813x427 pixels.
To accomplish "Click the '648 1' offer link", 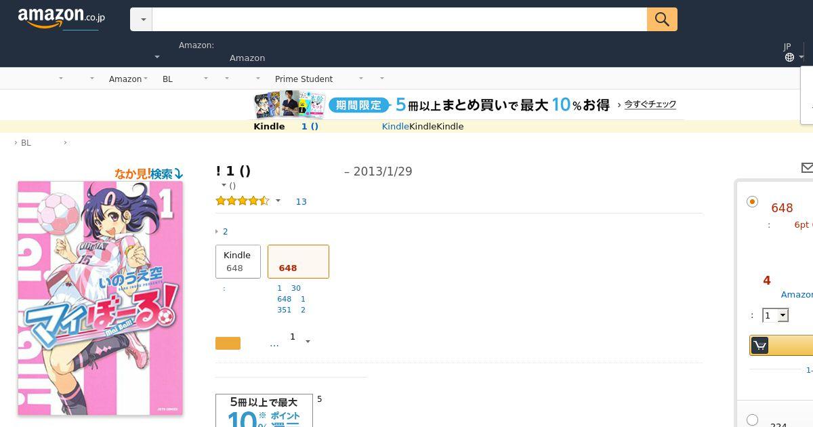I will tap(291, 299).
